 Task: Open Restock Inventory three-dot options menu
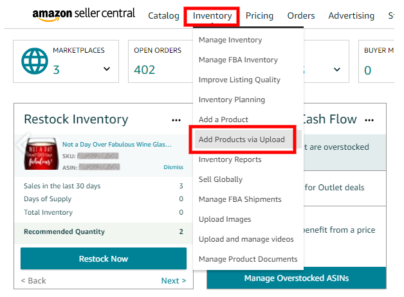click(176, 120)
